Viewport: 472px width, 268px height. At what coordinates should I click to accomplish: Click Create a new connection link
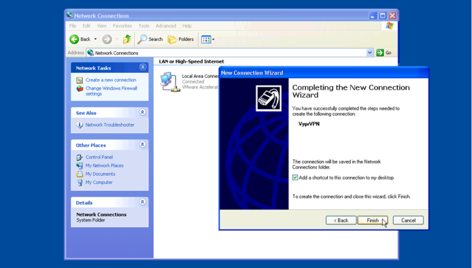pyautogui.click(x=111, y=80)
